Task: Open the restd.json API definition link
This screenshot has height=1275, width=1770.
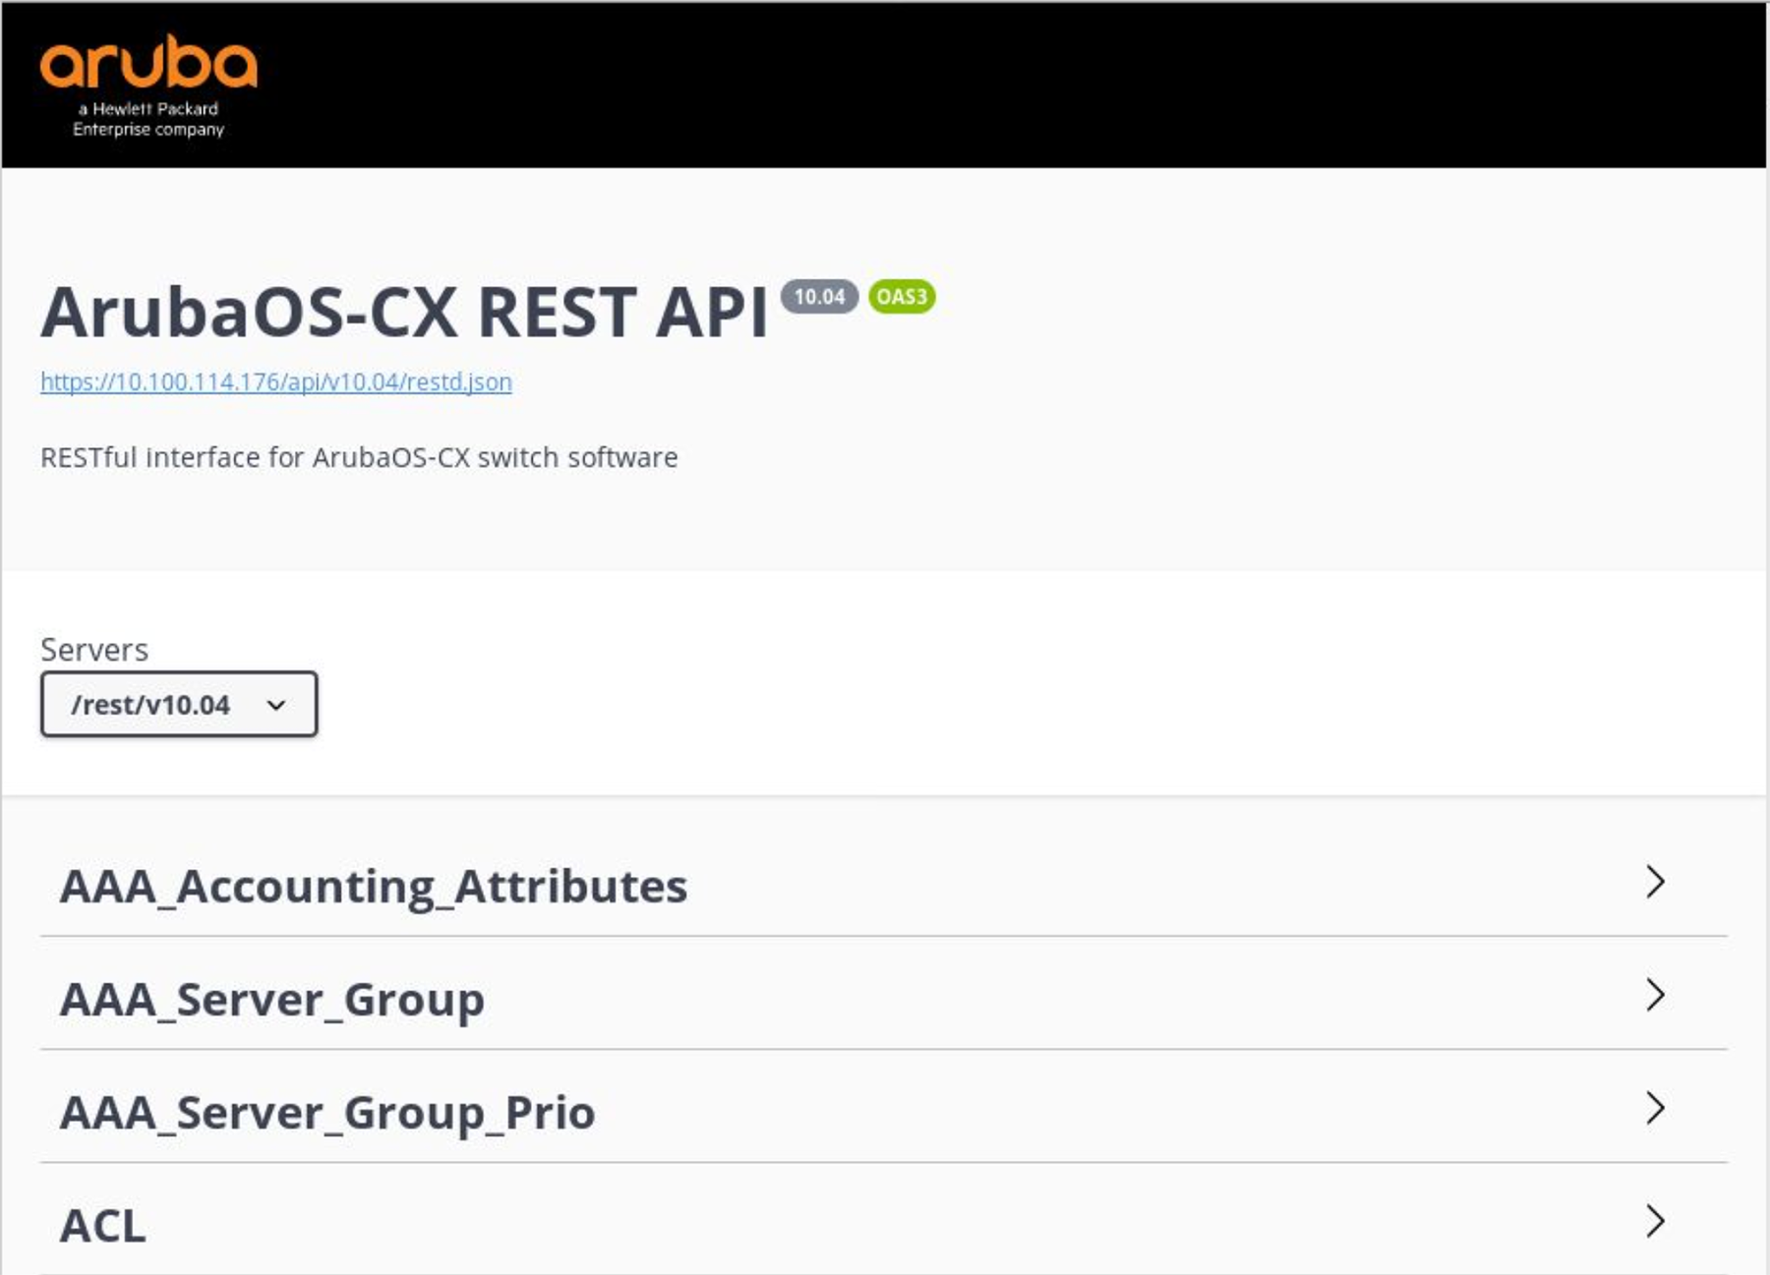Action: click(276, 381)
